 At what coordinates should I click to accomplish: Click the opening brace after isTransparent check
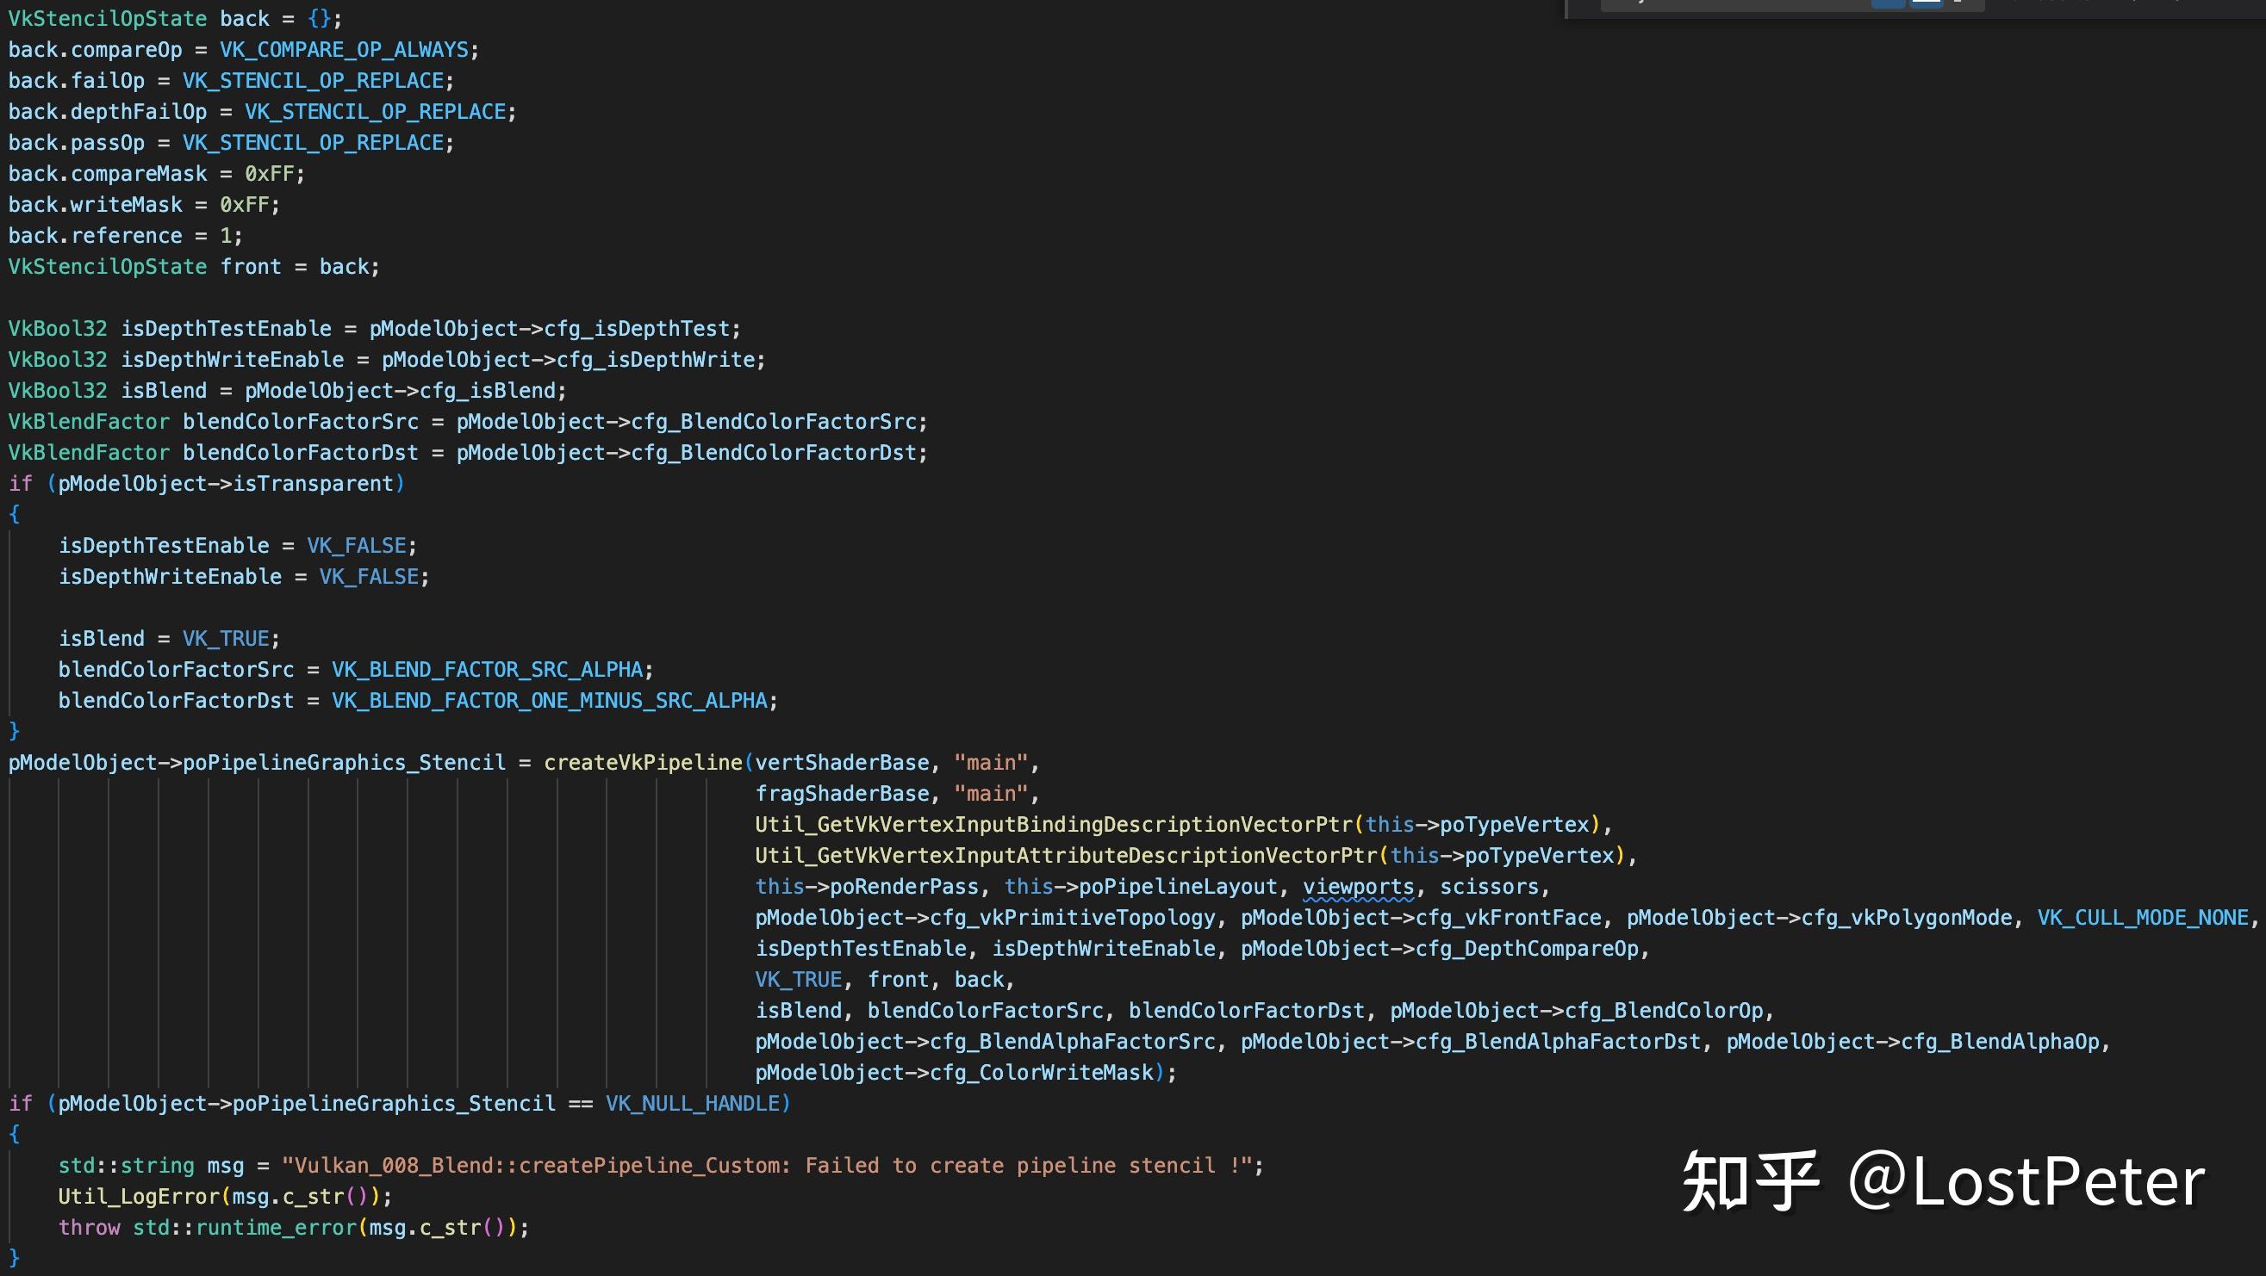pyautogui.click(x=14, y=514)
